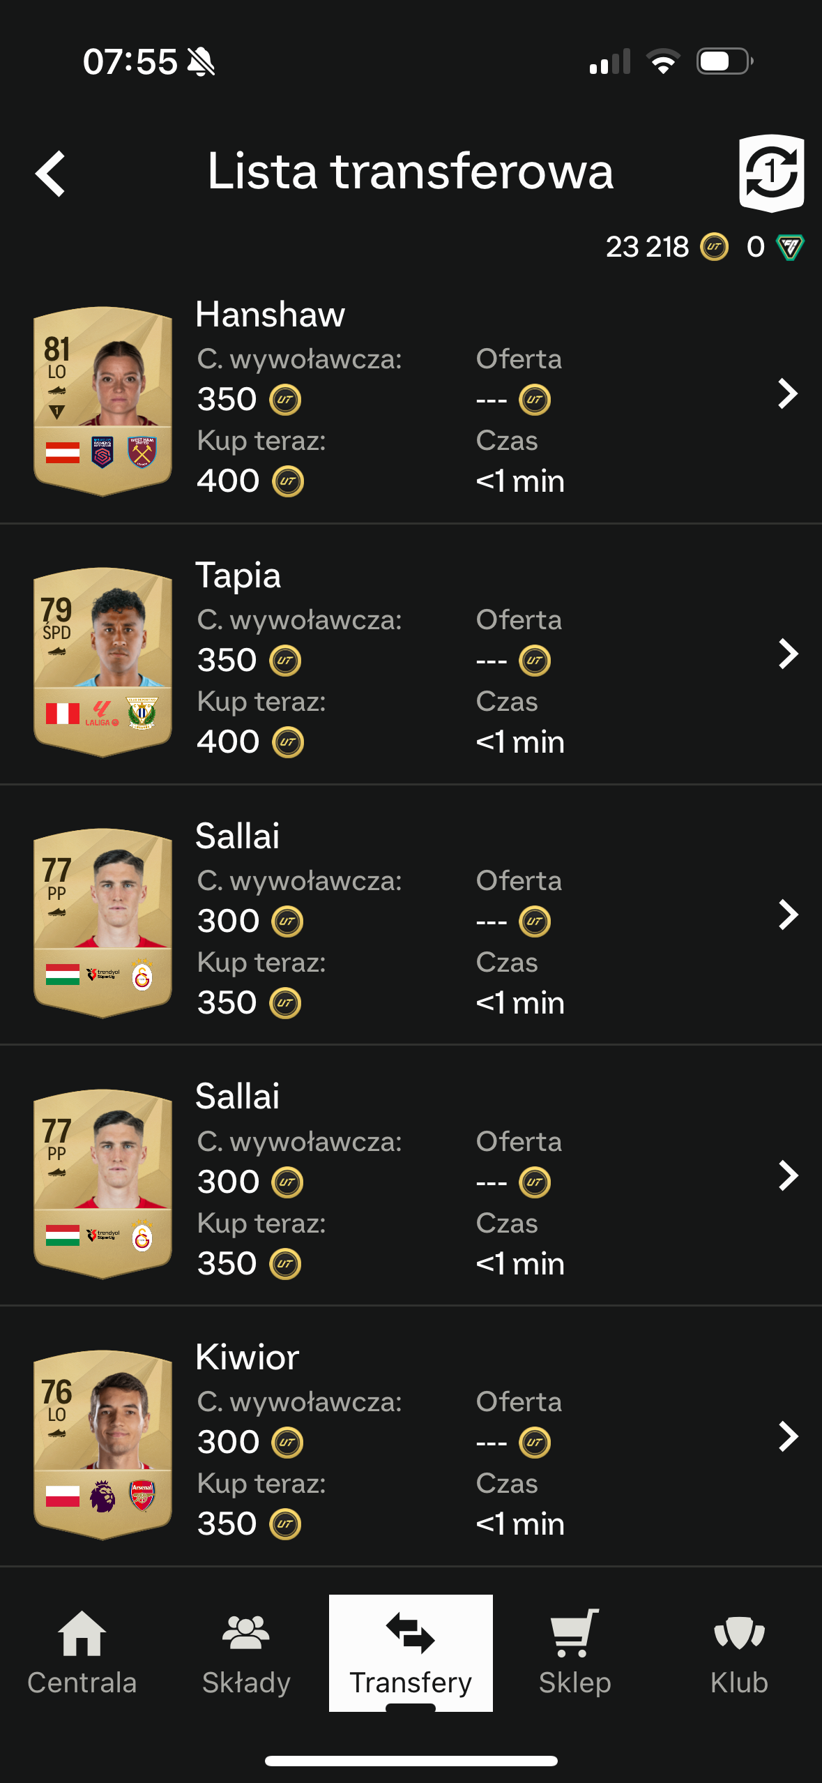Expand Hanshaw listing chevron
The width and height of the screenshot is (822, 1783).
(x=788, y=393)
